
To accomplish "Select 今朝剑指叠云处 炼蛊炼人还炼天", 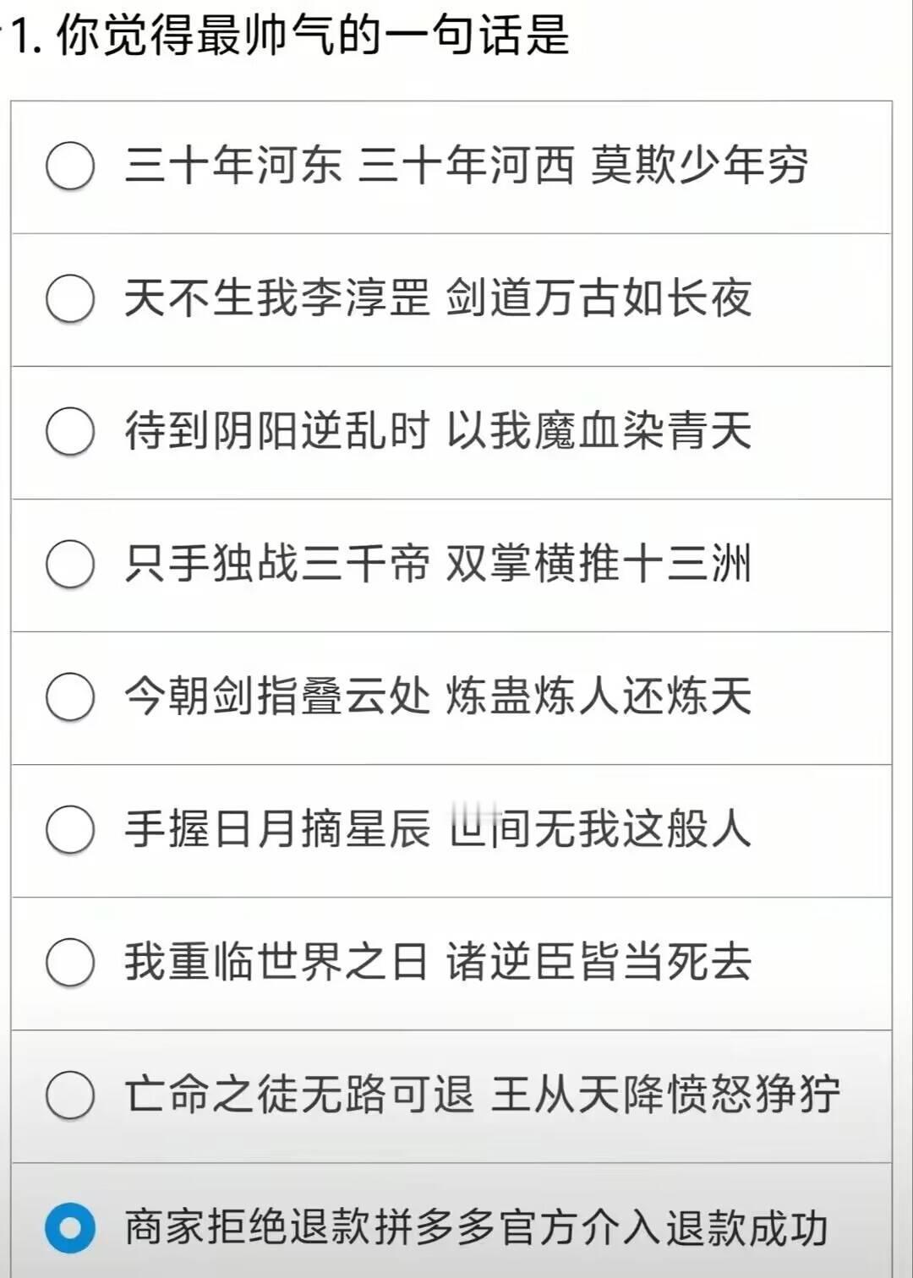I will tap(72, 698).
